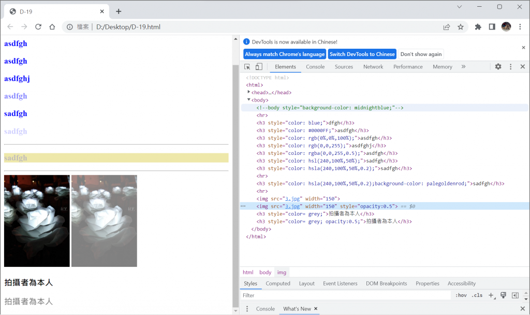
Task: Switch to the Styles pane tab
Action: point(251,283)
